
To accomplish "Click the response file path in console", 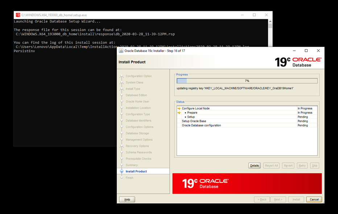I will tap(95, 34).
